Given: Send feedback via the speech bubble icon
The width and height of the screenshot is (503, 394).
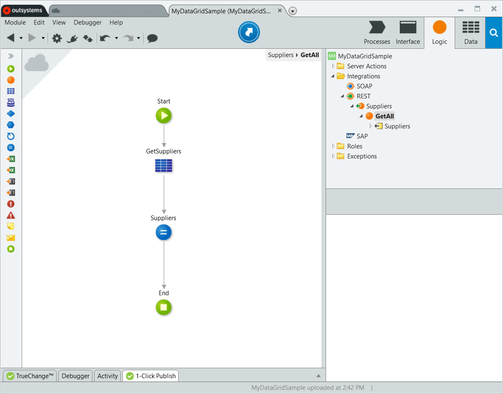Looking at the screenshot, I should (x=152, y=38).
